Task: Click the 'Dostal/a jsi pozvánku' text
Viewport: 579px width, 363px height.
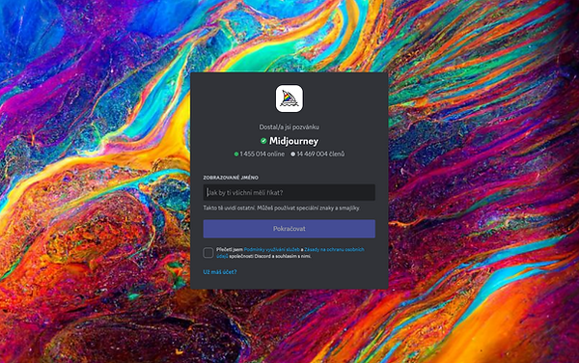Action: click(x=289, y=127)
